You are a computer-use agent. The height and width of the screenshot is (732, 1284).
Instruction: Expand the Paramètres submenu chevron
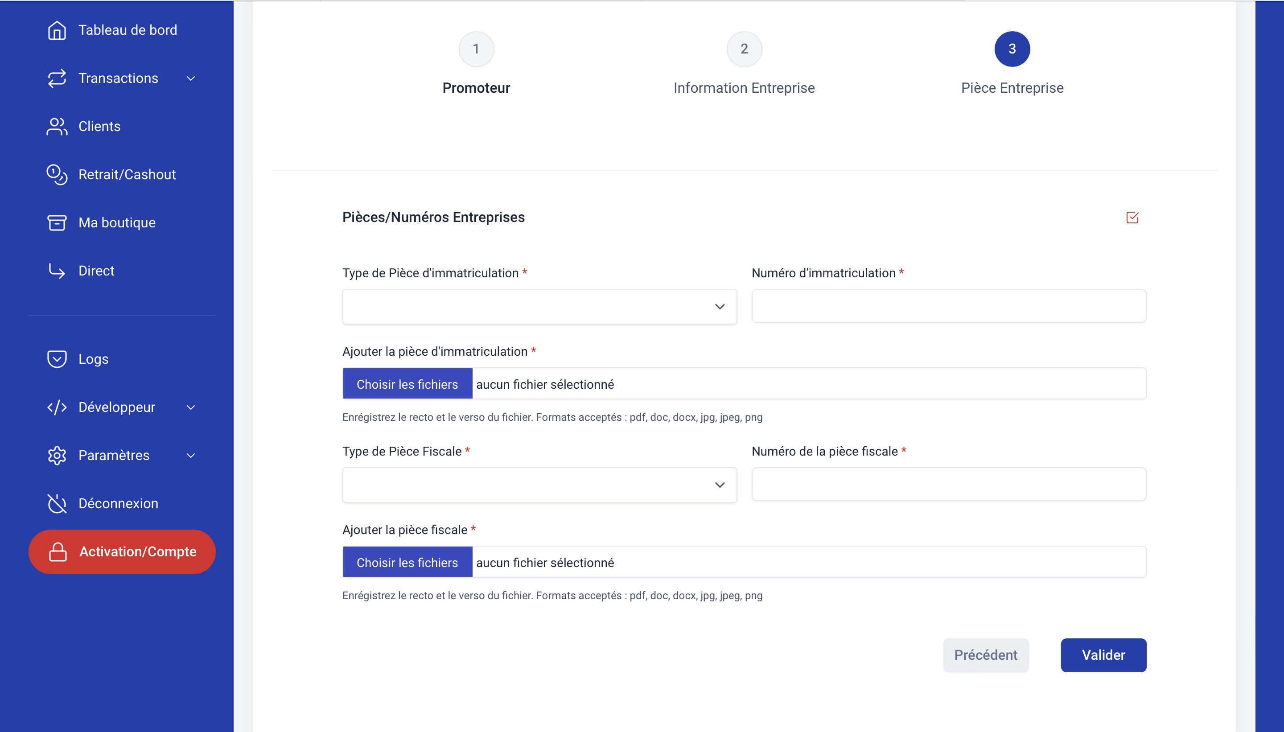(190, 456)
